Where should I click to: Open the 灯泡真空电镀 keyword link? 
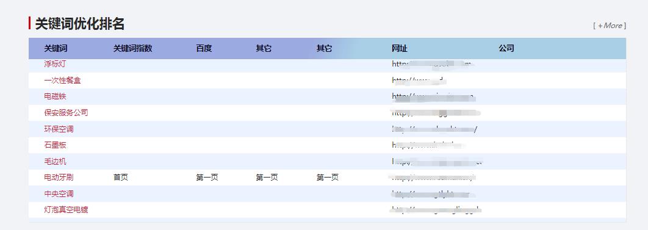click(x=66, y=210)
